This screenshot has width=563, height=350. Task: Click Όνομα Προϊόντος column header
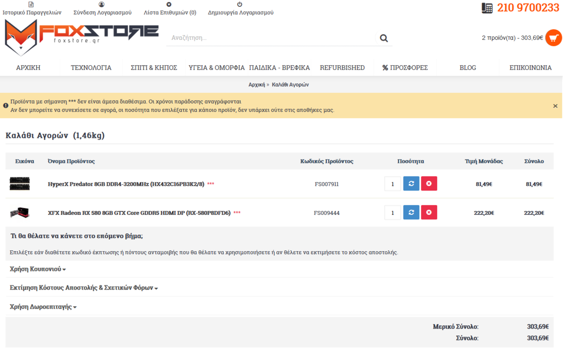click(71, 161)
